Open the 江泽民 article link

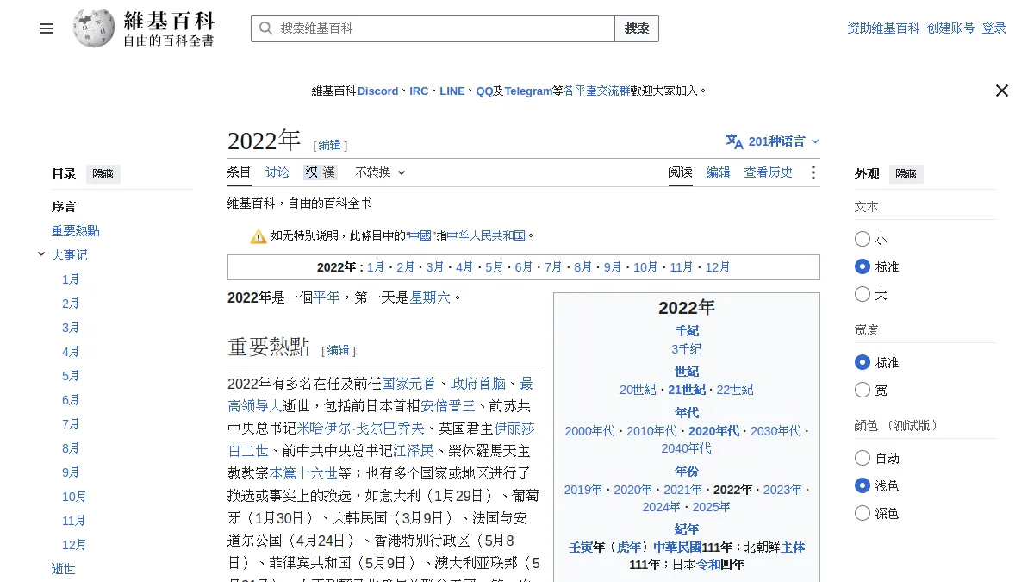pyautogui.click(x=414, y=450)
